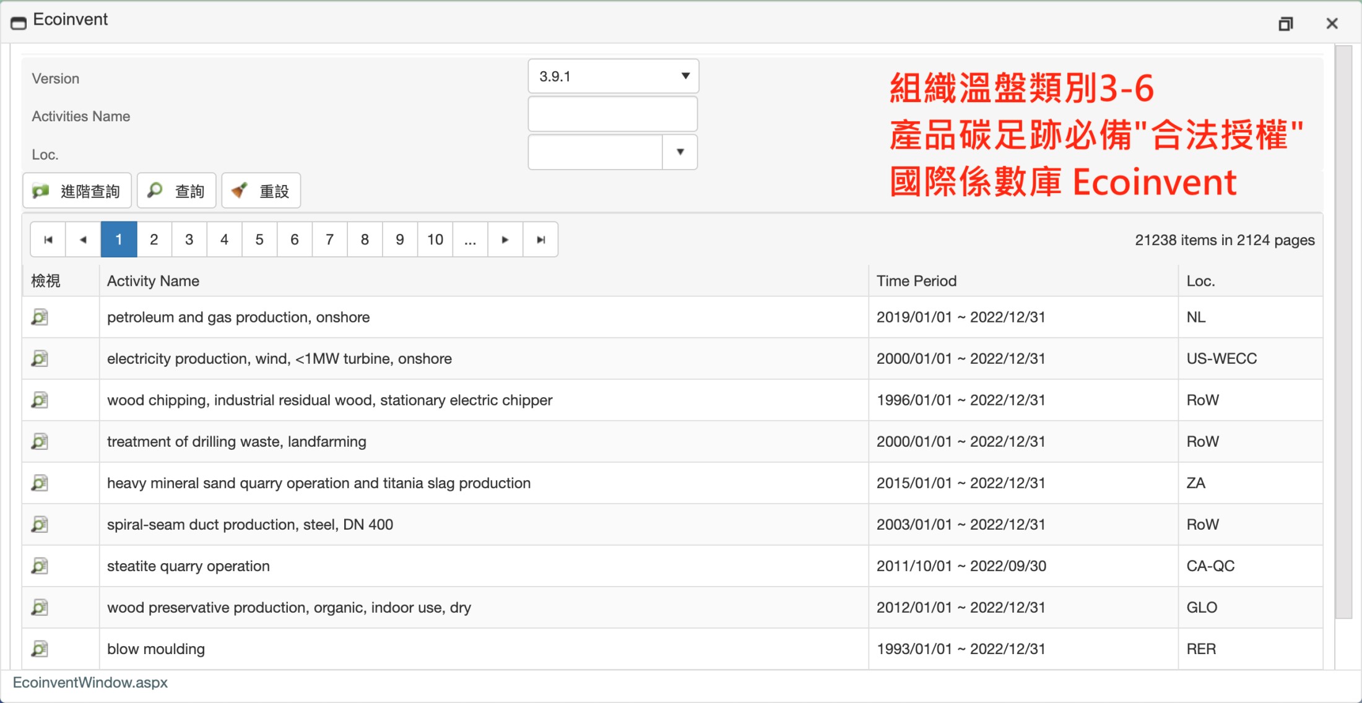The image size is (1362, 703).
Task: Open view icon for wood chipping row
Action: pos(40,400)
